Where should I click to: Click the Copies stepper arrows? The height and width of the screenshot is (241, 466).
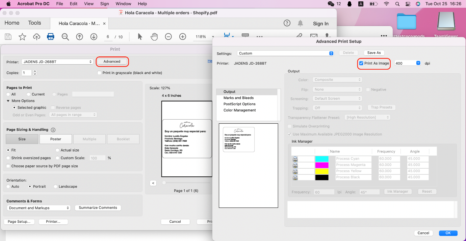point(35,73)
